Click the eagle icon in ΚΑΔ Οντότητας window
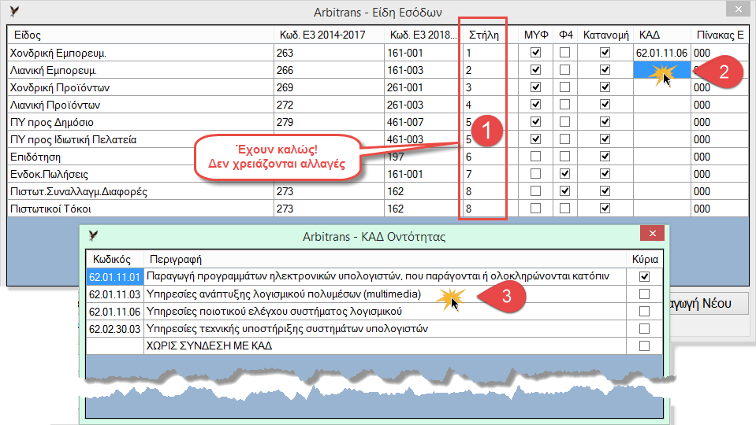Viewport: 756px width, 425px height. pos(93,236)
